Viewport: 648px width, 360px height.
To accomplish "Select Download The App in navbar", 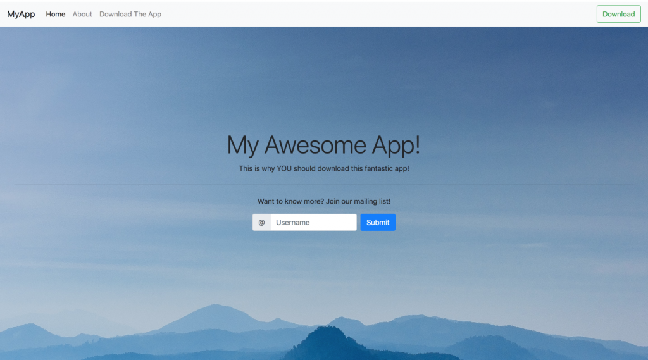I will coord(130,14).
